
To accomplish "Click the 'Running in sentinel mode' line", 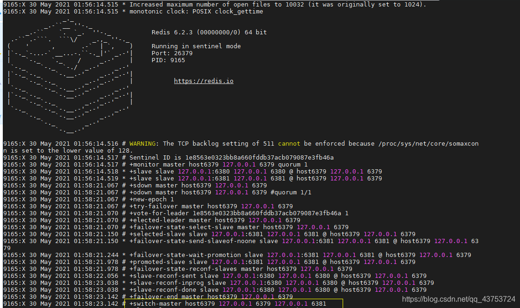I will (x=196, y=46).
